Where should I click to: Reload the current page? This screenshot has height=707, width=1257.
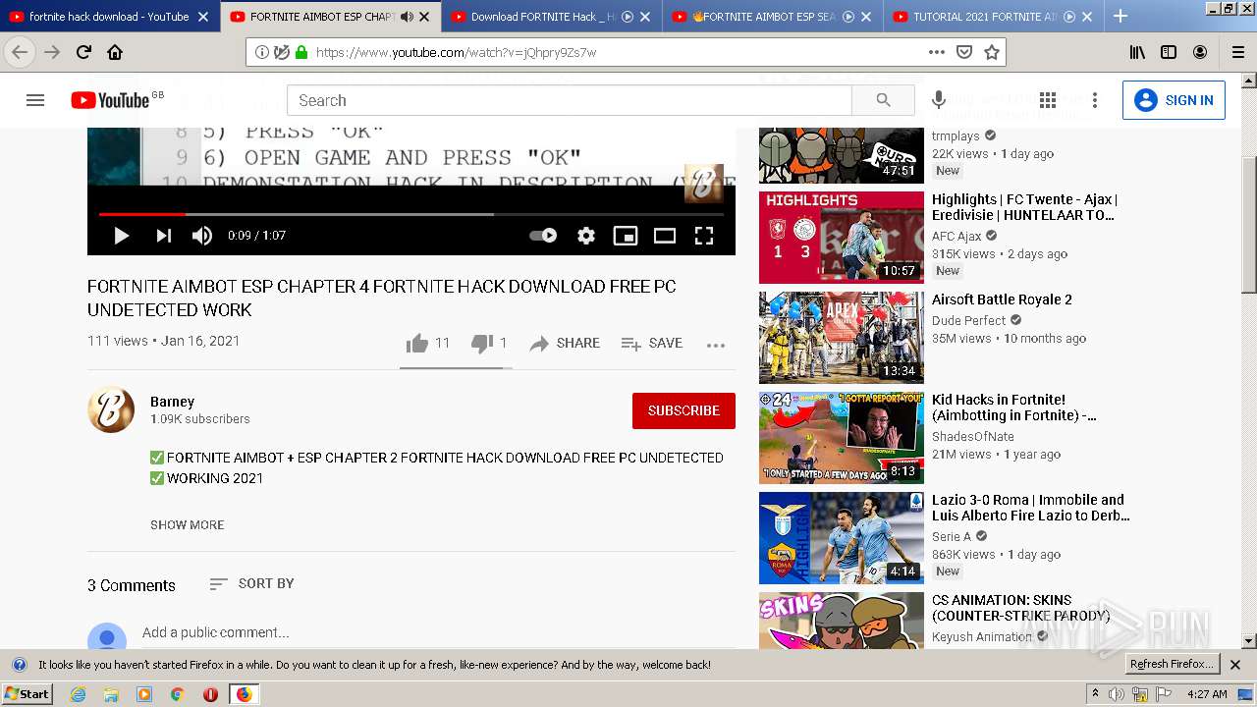click(x=83, y=52)
